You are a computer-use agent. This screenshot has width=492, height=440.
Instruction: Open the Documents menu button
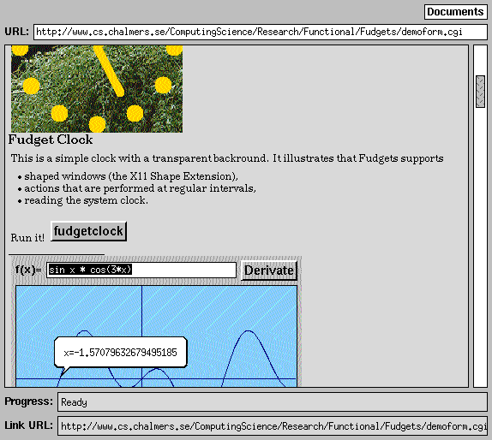[x=456, y=12]
